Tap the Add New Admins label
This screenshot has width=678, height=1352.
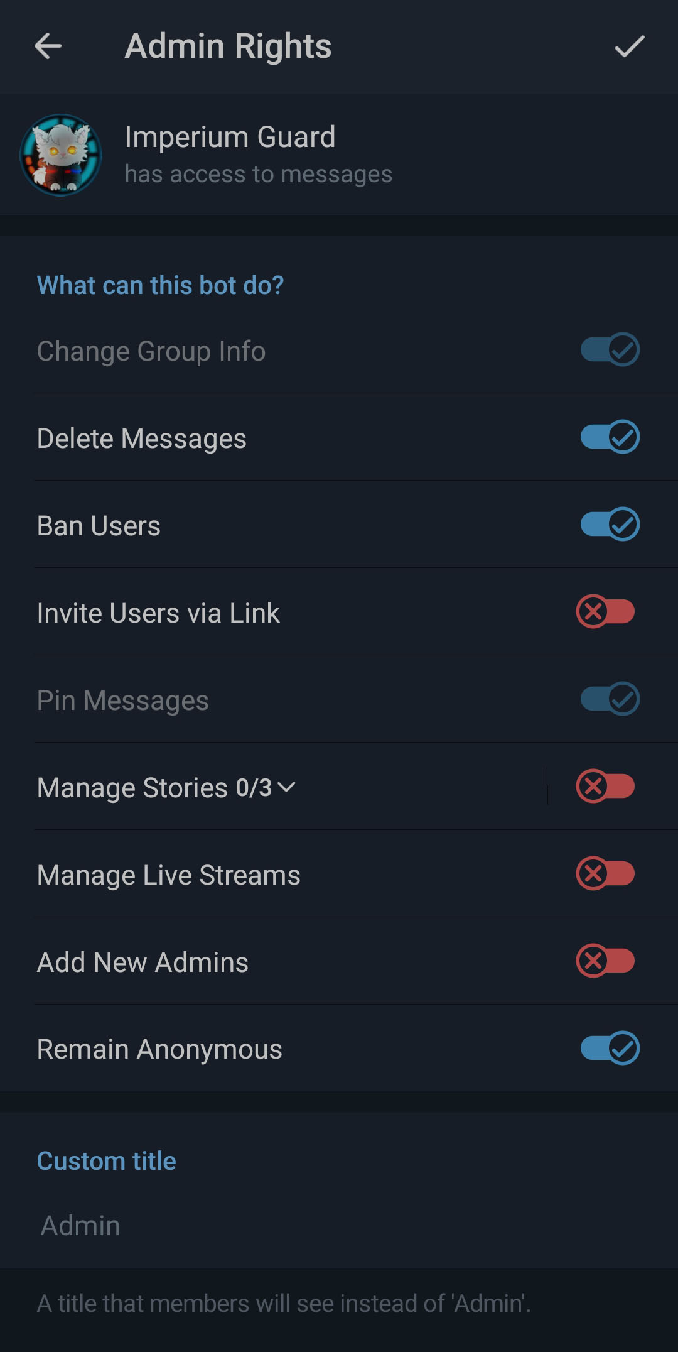point(143,962)
